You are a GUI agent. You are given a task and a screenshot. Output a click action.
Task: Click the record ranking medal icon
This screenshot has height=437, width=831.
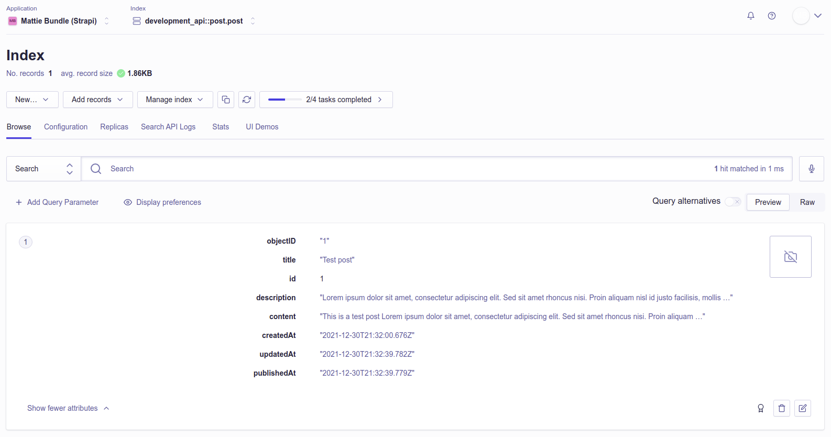point(761,408)
